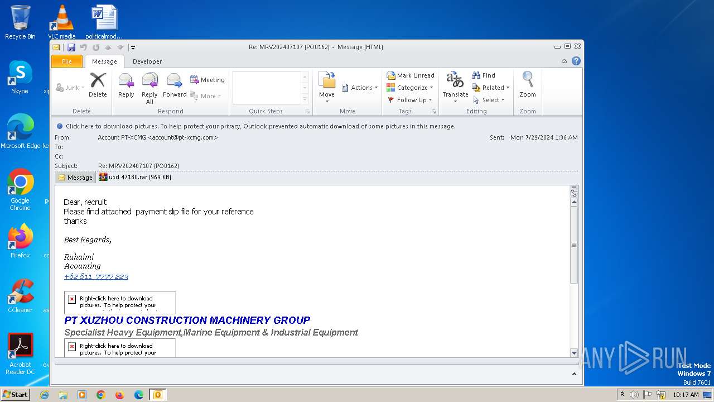Click the Outlook Help question mark icon
Viewport: 714px width, 402px height.
coord(576,61)
